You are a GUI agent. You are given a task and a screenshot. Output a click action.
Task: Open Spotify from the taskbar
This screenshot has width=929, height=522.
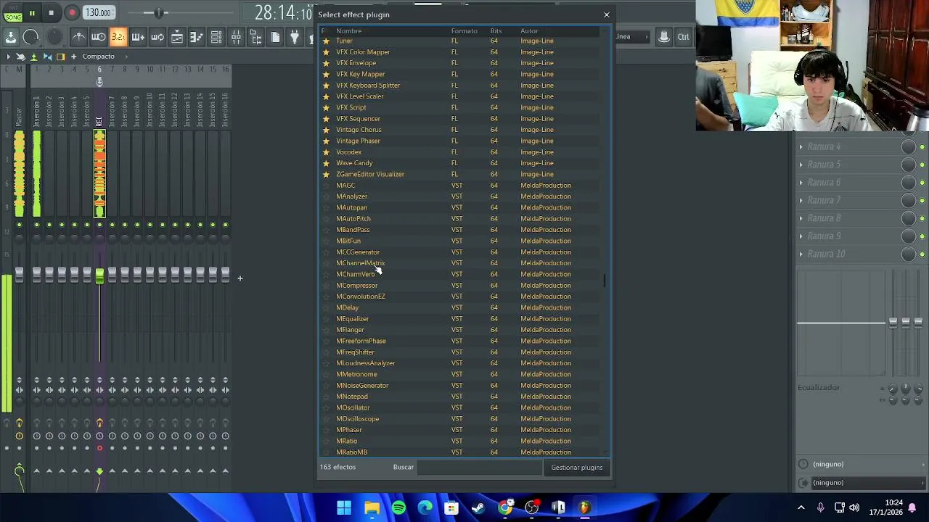398,507
